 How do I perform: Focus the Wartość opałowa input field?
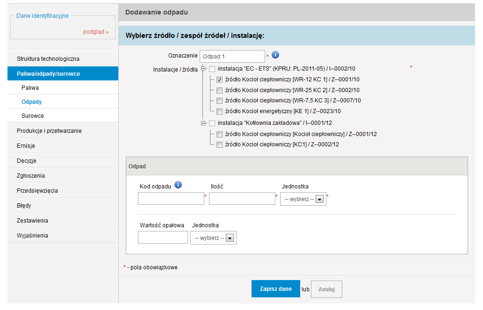(163, 238)
